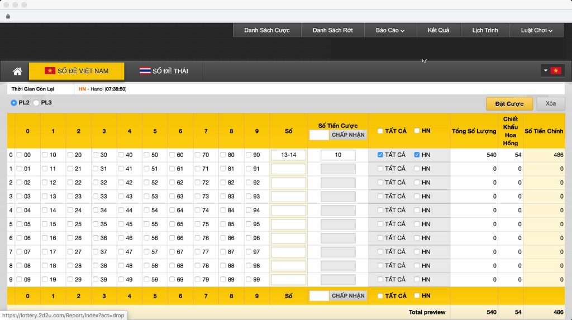Click the Thailand flag in Số Đề Thái tab

(x=145, y=71)
